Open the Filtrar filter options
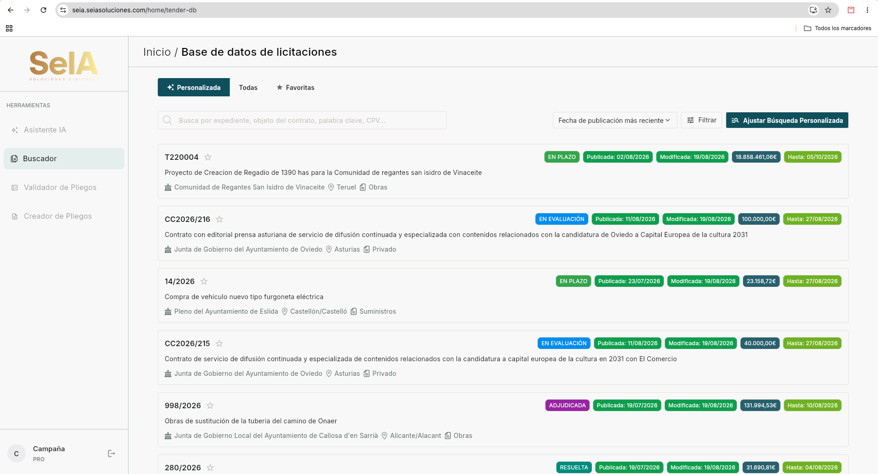The height and width of the screenshot is (474, 878). [x=701, y=120]
